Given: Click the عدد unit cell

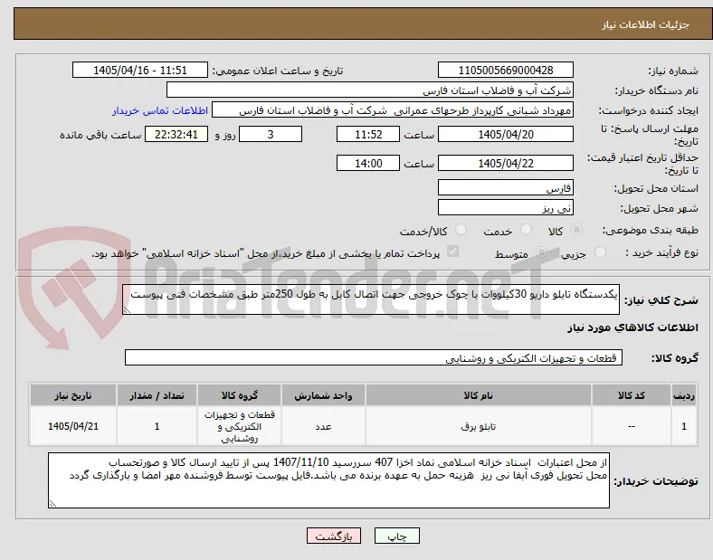Looking at the screenshot, I should pyautogui.click(x=323, y=426).
